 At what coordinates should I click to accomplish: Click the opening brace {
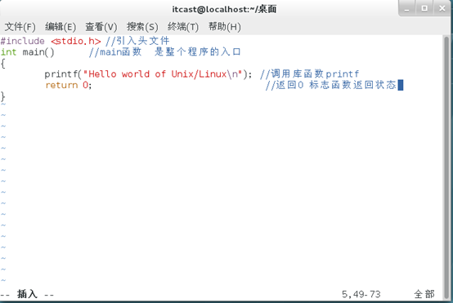click(3, 63)
